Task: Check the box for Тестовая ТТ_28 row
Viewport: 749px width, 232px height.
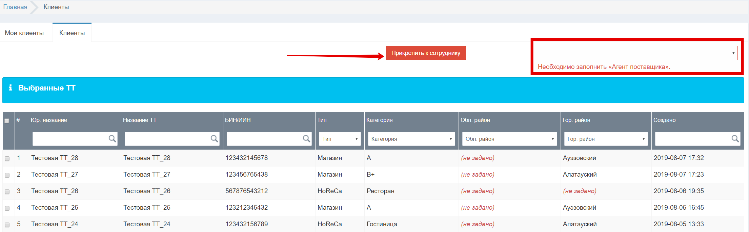Action: [7, 158]
